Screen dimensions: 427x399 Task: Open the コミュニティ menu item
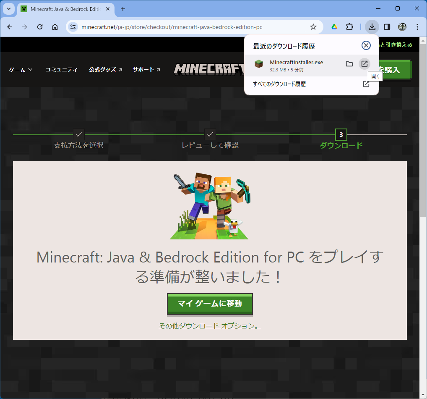coord(61,70)
